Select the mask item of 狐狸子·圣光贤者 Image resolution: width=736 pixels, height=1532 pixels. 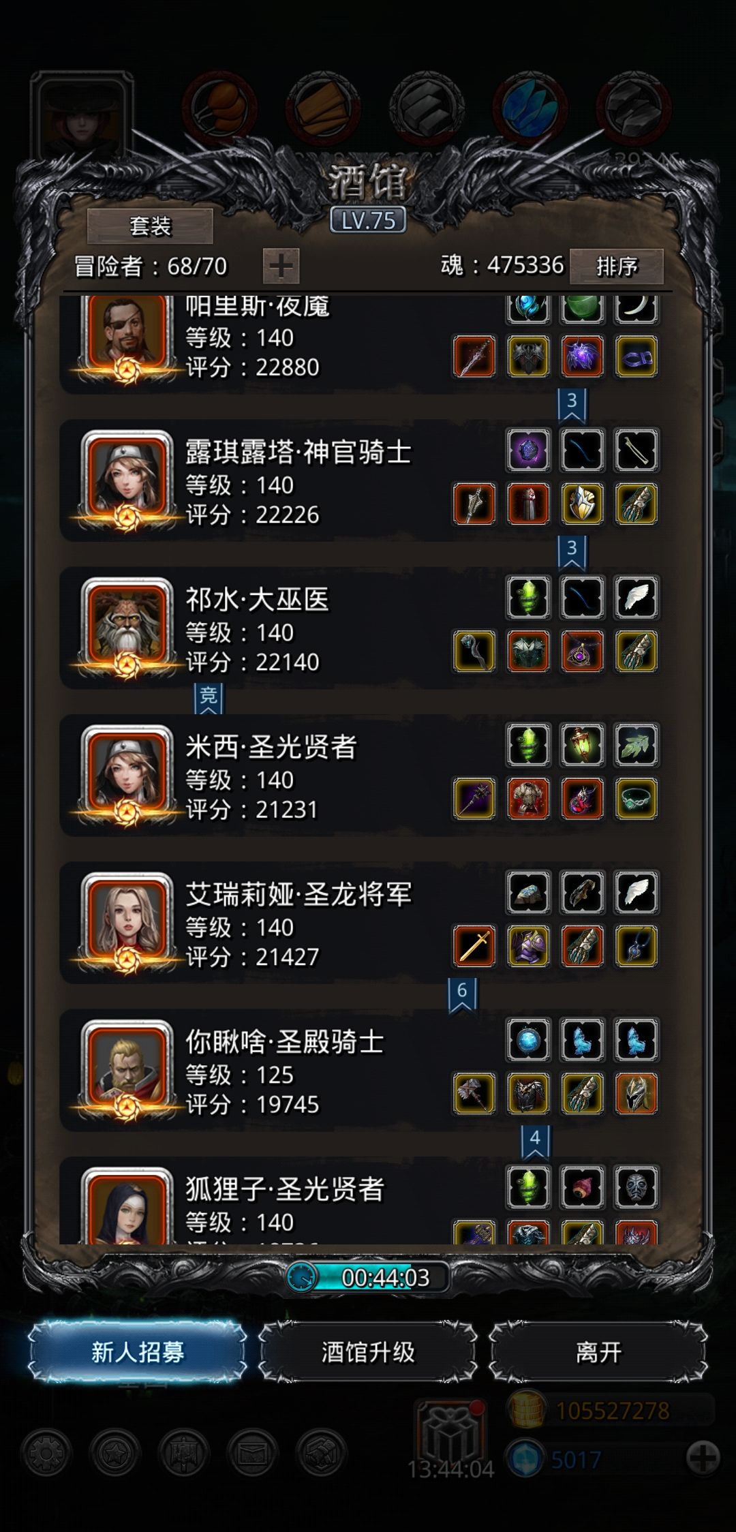(x=636, y=1187)
